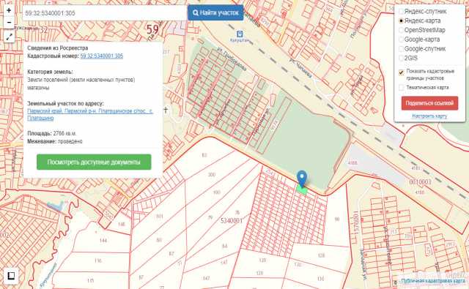Zoom out with the minus button

9,23
